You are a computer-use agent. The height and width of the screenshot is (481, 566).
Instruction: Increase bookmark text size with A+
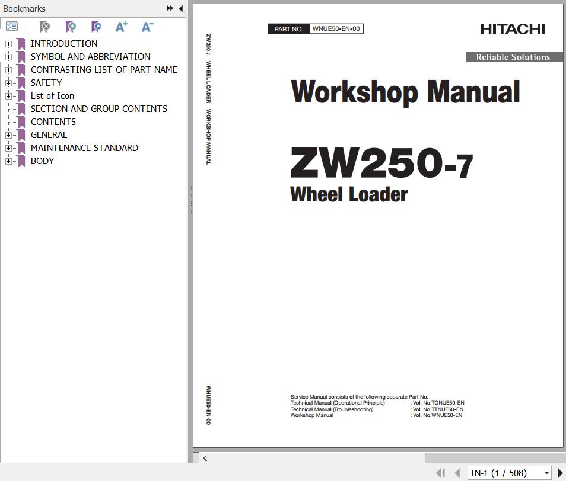tap(121, 27)
